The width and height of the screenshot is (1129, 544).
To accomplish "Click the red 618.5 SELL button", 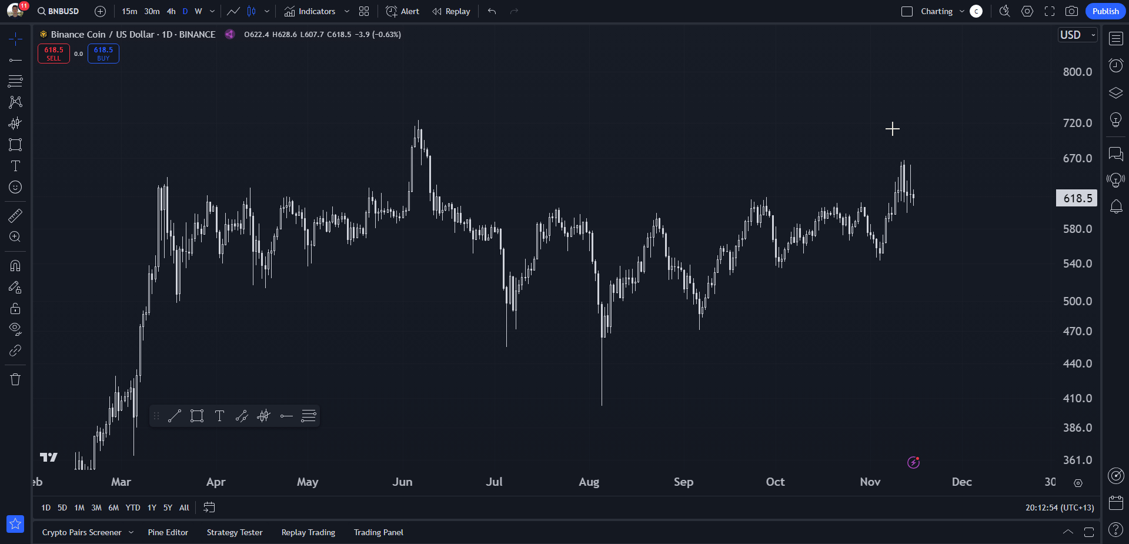I will (54, 54).
